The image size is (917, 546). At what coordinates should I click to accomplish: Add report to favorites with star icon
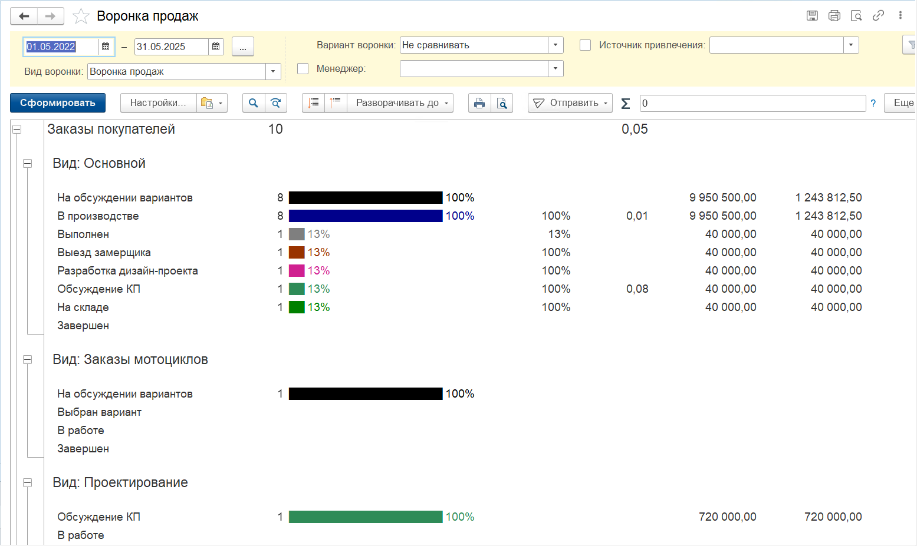coord(81,16)
